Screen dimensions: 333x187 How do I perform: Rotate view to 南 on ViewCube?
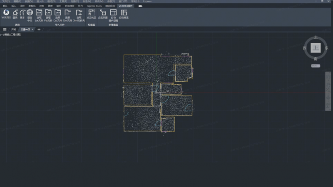tap(316, 59)
